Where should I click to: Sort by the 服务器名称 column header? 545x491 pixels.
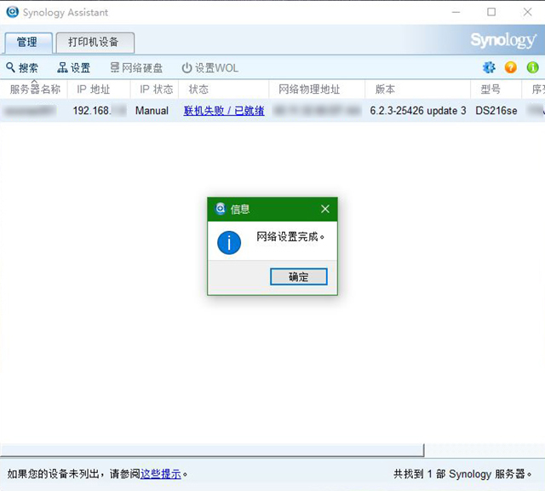click(x=34, y=90)
